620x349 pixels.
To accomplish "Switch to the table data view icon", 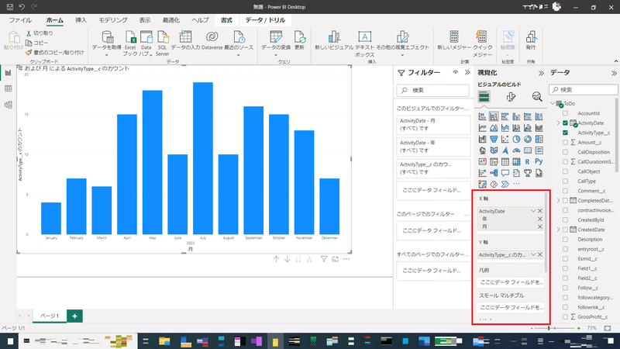I will [x=8, y=88].
